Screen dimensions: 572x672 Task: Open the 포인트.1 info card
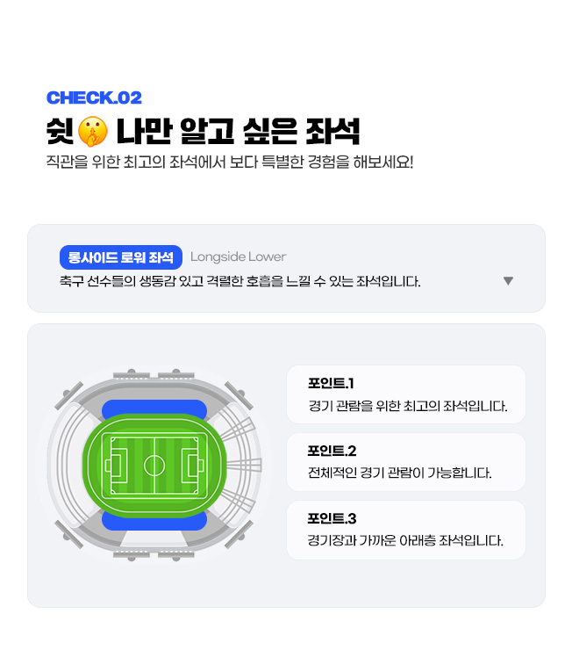[406, 394]
